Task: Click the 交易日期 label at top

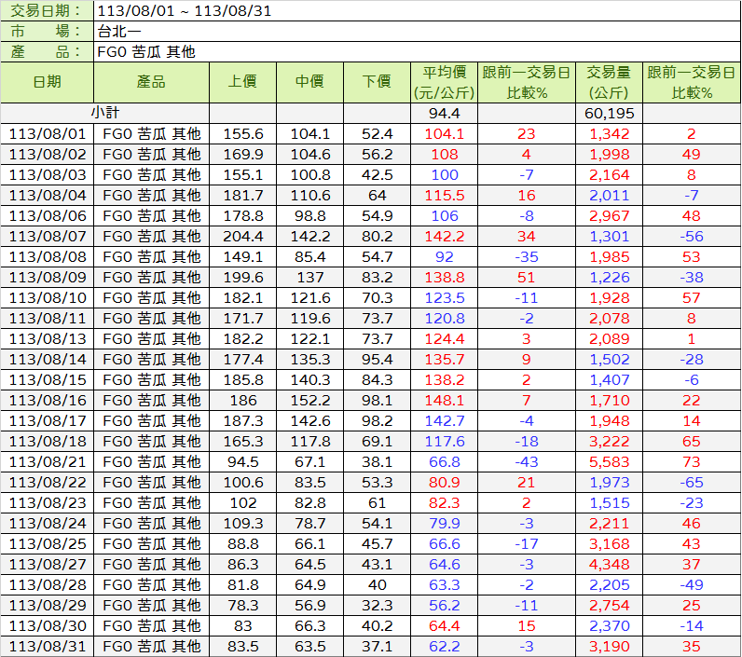Action: (x=47, y=11)
